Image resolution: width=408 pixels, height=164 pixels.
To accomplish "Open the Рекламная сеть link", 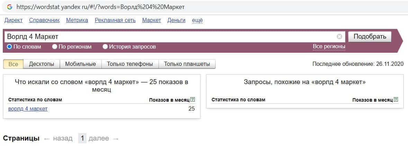I will point(115,20).
